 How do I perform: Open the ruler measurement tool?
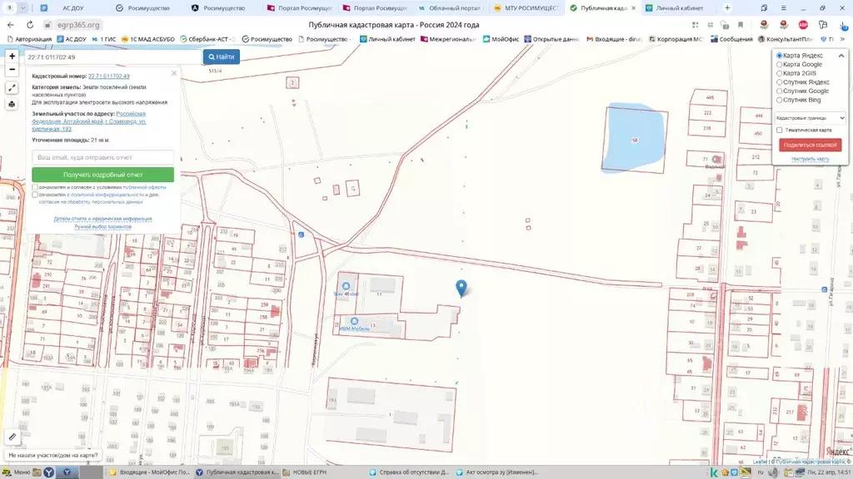(x=12, y=437)
